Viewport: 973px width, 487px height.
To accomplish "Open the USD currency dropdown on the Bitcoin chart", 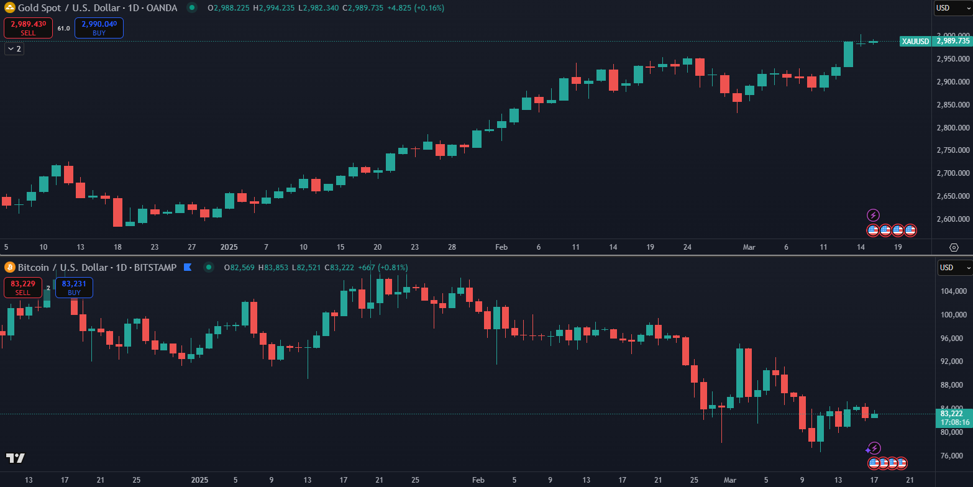I will (x=954, y=268).
